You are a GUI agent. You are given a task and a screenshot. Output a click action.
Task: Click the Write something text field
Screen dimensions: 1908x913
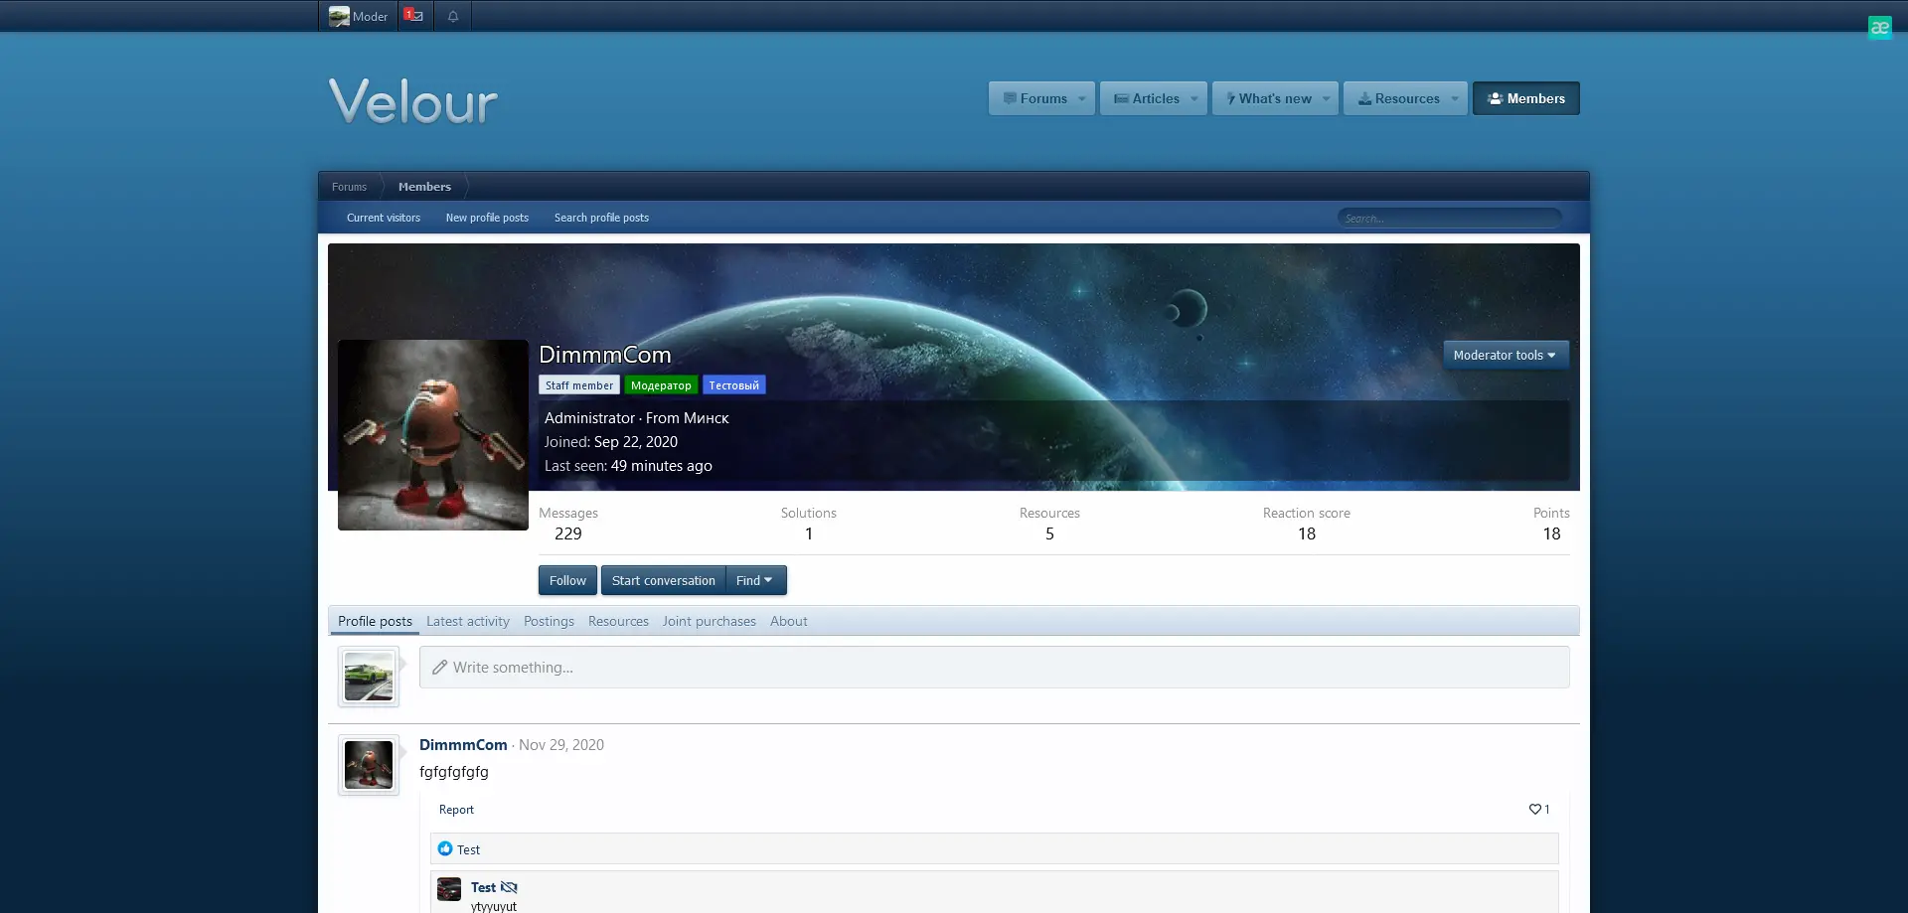pyautogui.click(x=994, y=668)
